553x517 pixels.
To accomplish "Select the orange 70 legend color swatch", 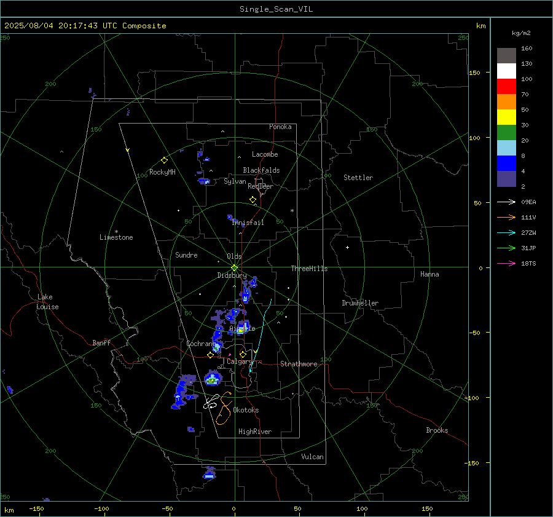I will [506, 101].
